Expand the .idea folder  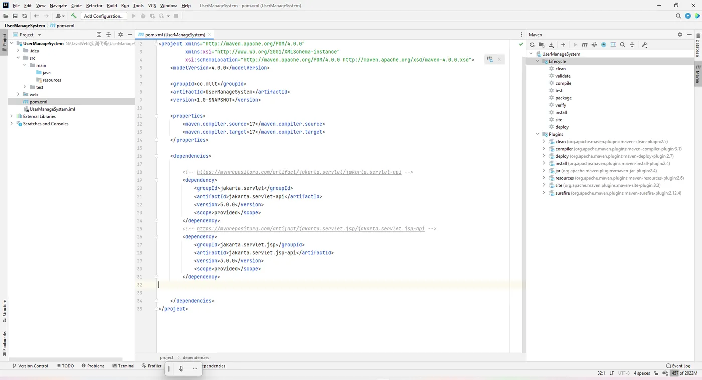(x=19, y=51)
